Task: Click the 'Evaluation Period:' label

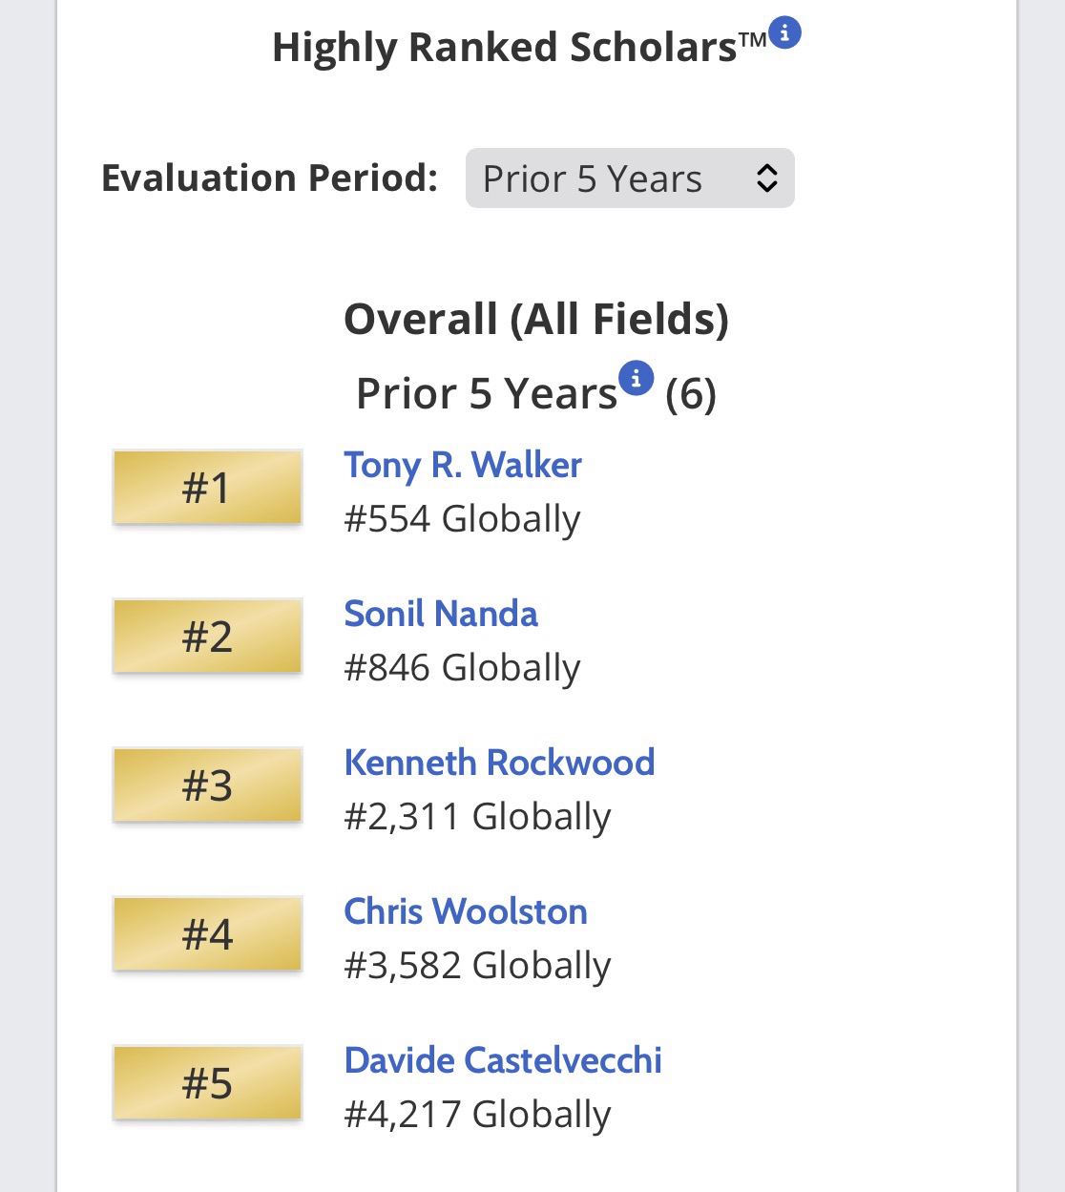Action: point(269,178)
